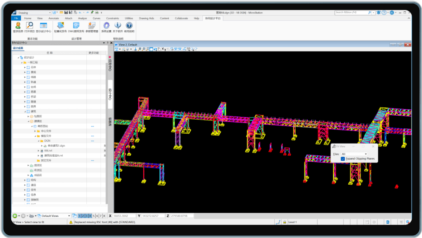Open the File menu tab
This screenshot has height=238, width=422.
coord(16,18)
